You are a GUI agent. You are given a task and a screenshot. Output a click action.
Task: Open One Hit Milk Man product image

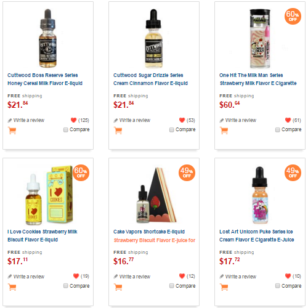(x=260, y=39)
